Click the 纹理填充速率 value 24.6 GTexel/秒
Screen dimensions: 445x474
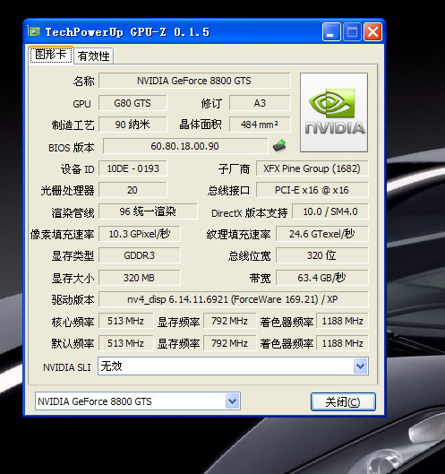[322, 234]
